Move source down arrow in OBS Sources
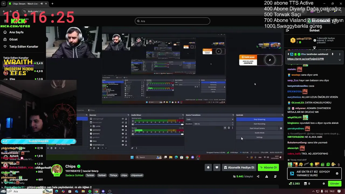This screenshot has height=194, width=345. point(106,148)
